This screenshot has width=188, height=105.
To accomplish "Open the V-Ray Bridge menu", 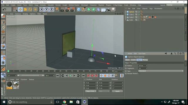I will (117, 5).
